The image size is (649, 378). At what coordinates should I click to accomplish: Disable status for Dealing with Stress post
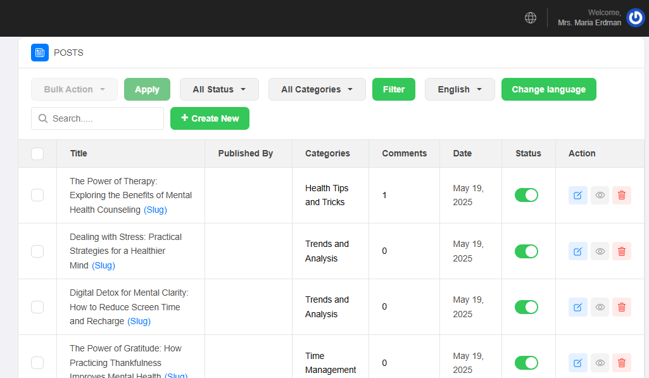[x=526, y=251]
